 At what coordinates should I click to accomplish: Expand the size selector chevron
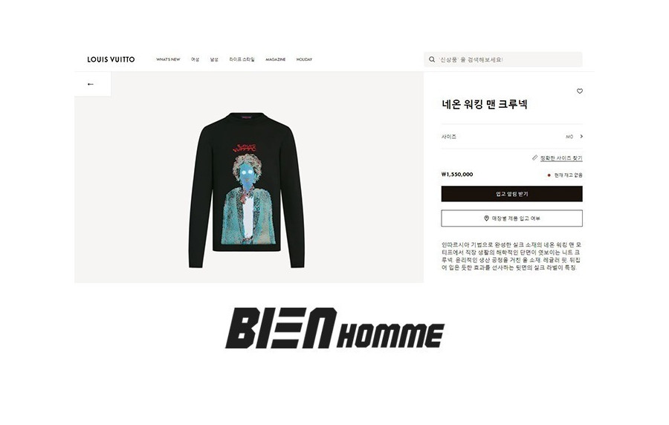pyautogui.click(x=581, y=137)
